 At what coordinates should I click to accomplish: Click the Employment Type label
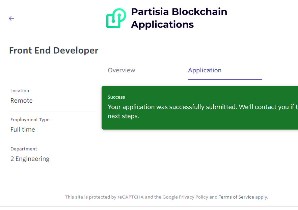pyautogui.click(x=30, y=120)
